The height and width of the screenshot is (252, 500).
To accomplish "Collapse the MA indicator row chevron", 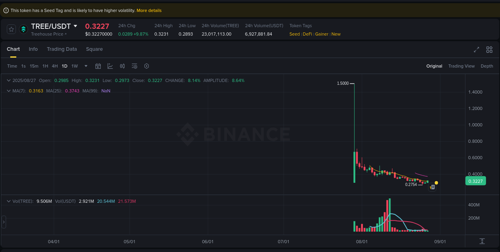I will (x=8, y=91).
